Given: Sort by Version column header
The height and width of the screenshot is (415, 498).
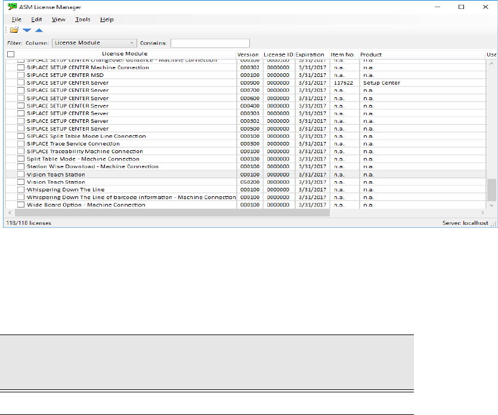Looking at the screenshot, I should click(248, 55).
